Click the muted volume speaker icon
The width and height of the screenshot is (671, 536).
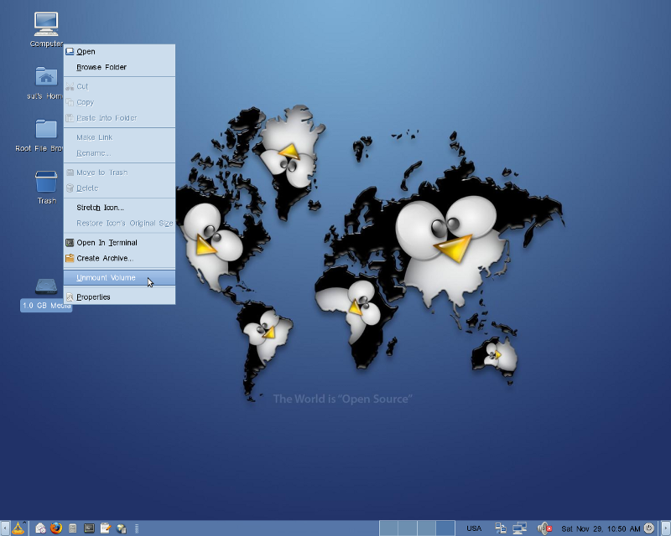(544, 528)
